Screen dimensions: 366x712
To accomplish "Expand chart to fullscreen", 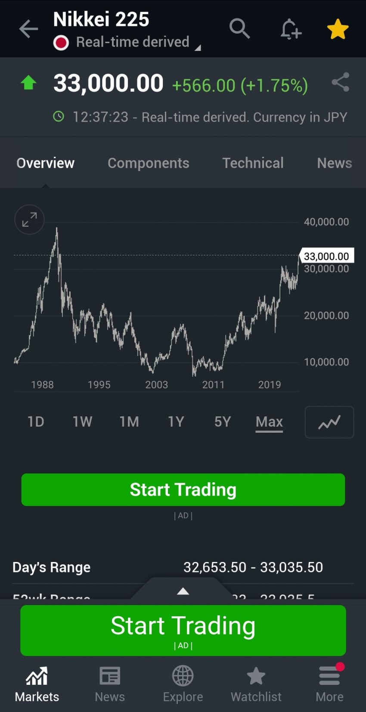I will 29,219.
